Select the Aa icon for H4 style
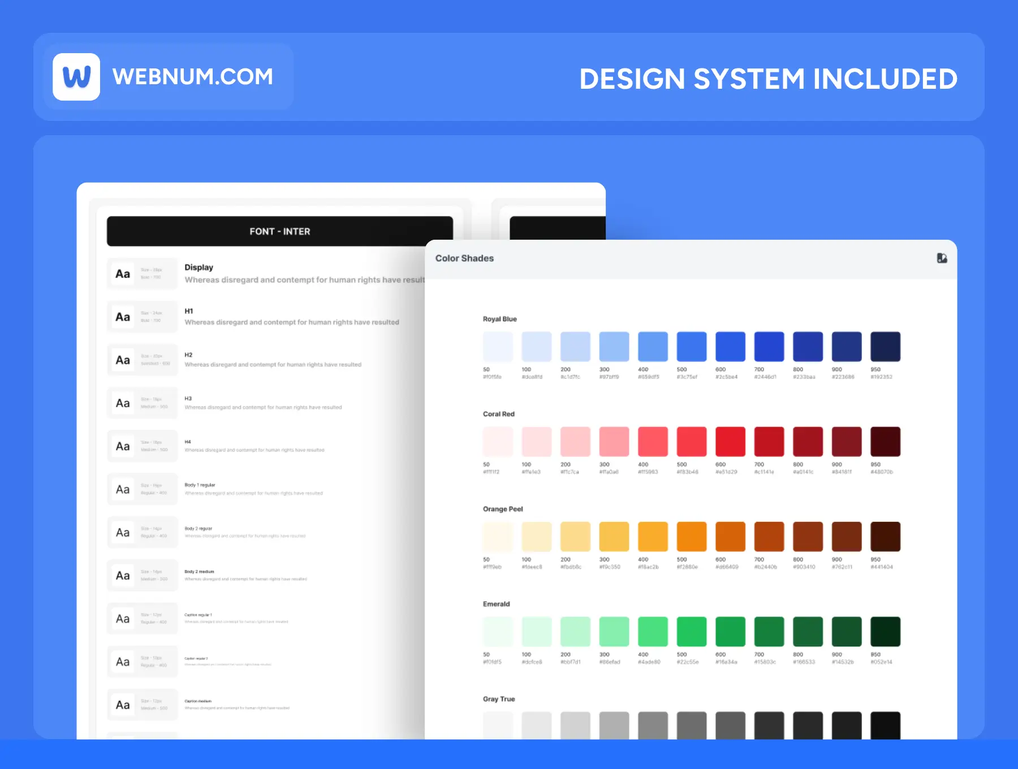The height and width of the screenshot is (769, 1018). (122, 446)
